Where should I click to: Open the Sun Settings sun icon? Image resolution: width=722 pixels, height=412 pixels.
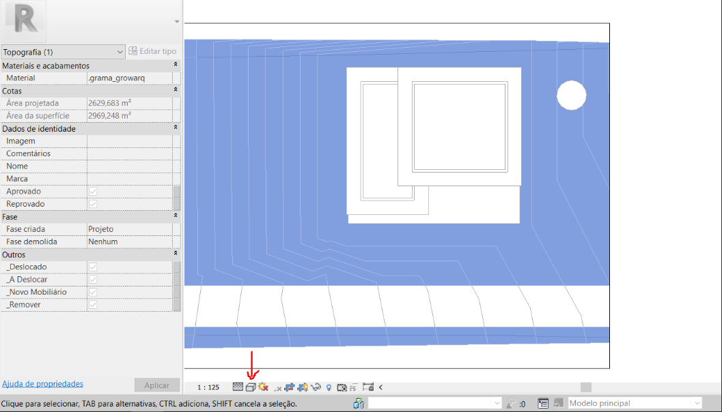264,387
